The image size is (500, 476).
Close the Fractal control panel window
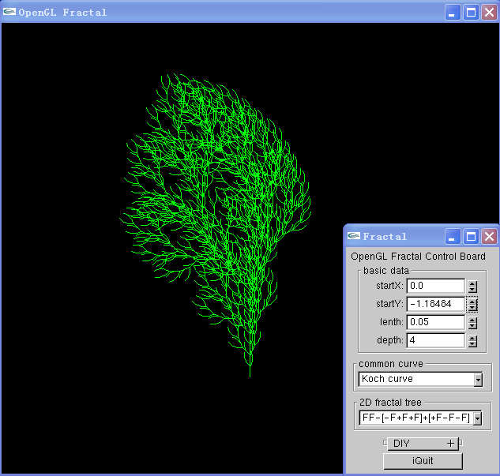point(490,236)
